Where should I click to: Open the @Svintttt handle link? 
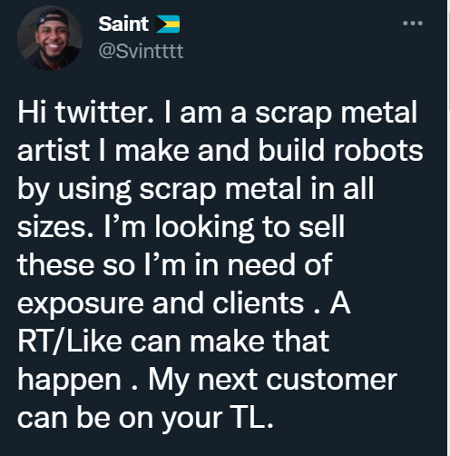click(x=141, y=51)
